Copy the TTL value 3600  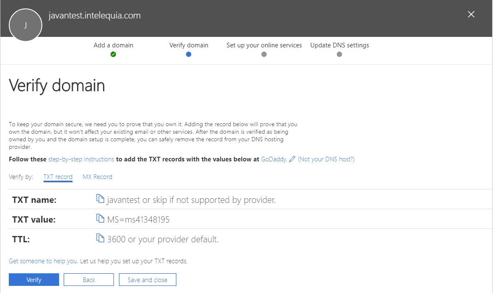click(x=101, y=238)
